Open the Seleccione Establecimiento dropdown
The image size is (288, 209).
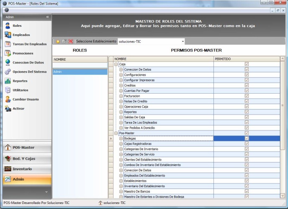point(183,41)
